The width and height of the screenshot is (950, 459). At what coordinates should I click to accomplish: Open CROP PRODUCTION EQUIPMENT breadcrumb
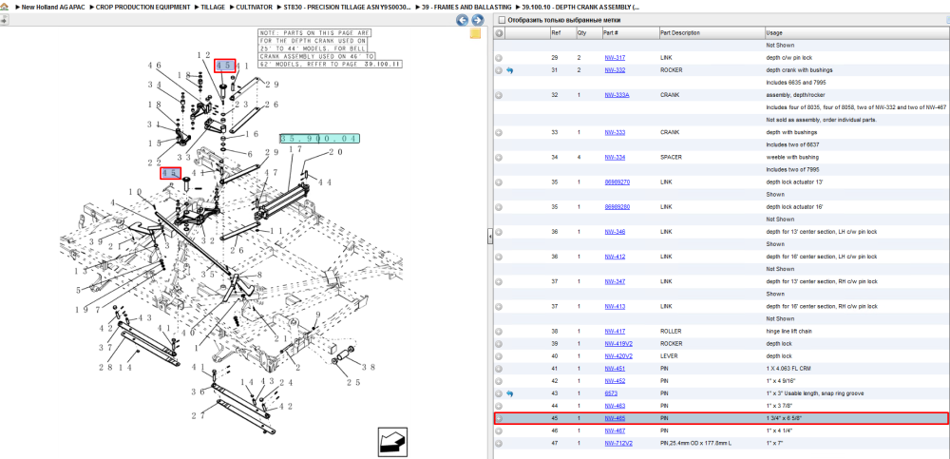tap(142, 7)
